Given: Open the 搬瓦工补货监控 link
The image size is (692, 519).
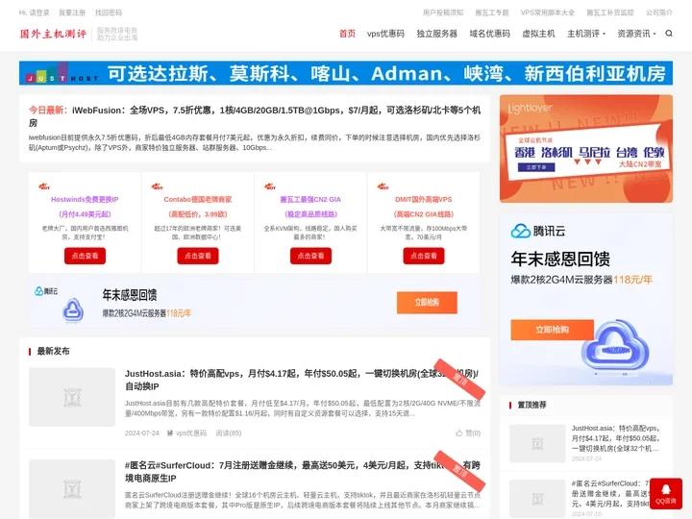Looking at the screenshot, I should [610, 12].
